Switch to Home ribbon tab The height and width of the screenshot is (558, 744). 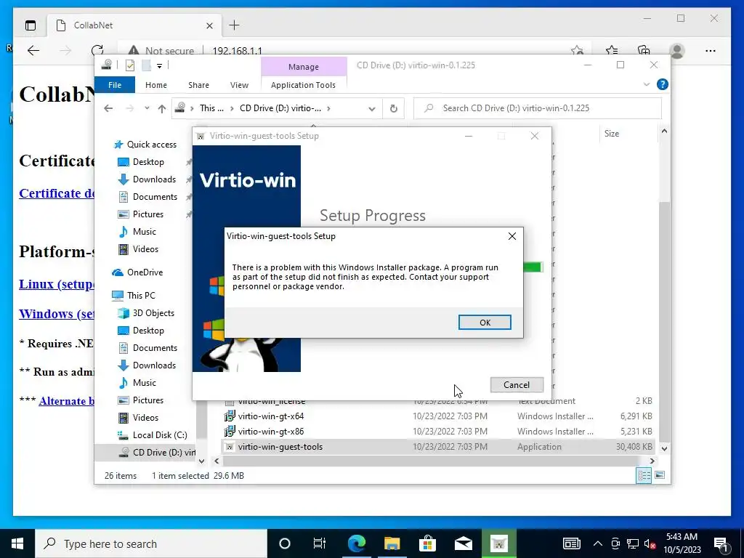[x=156, y=85]
